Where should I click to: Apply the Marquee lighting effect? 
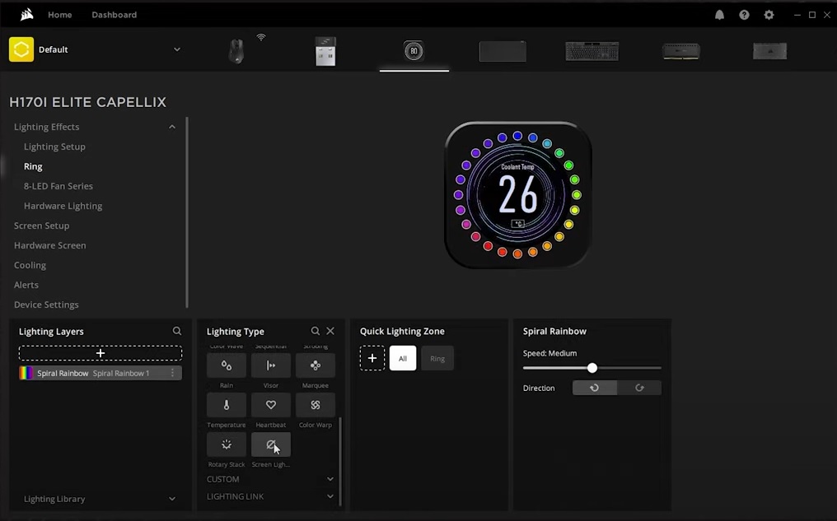click(315, 365)
